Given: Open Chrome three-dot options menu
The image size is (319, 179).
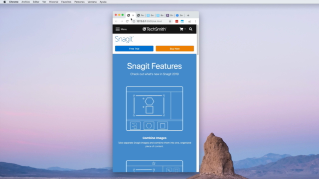Looking at the screenshot, I should click(x=195, y=21).
